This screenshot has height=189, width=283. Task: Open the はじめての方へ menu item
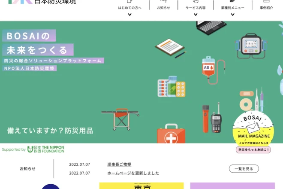tap(129, 8)
